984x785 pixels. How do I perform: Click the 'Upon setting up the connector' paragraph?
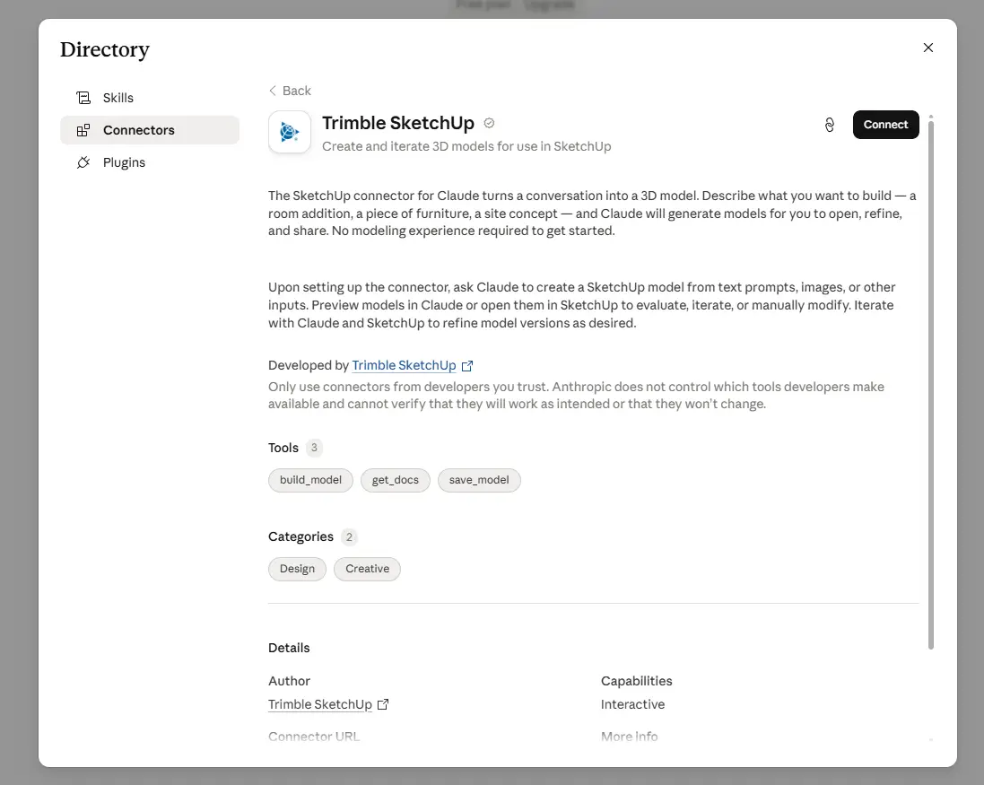582,305
